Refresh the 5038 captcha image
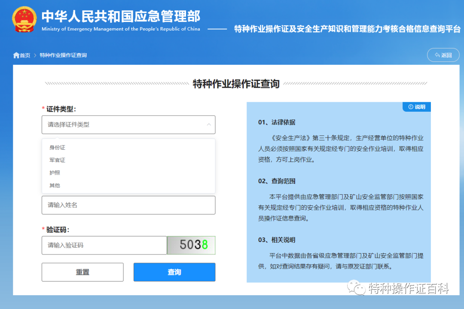 pos(191,245)
